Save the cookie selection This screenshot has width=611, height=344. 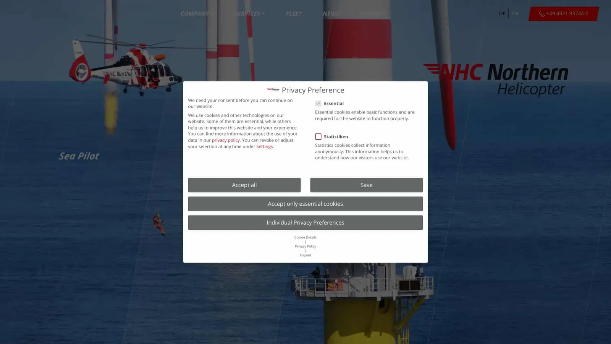367,185
